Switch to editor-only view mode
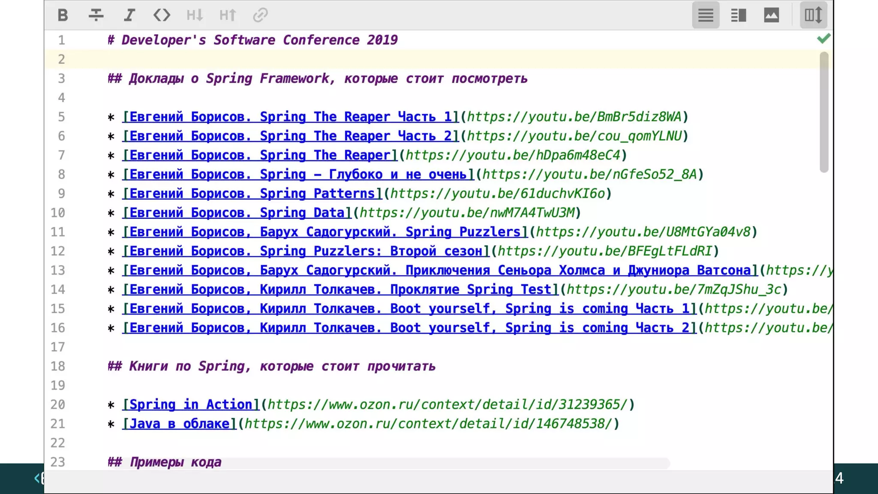 [x=706, y=15]
